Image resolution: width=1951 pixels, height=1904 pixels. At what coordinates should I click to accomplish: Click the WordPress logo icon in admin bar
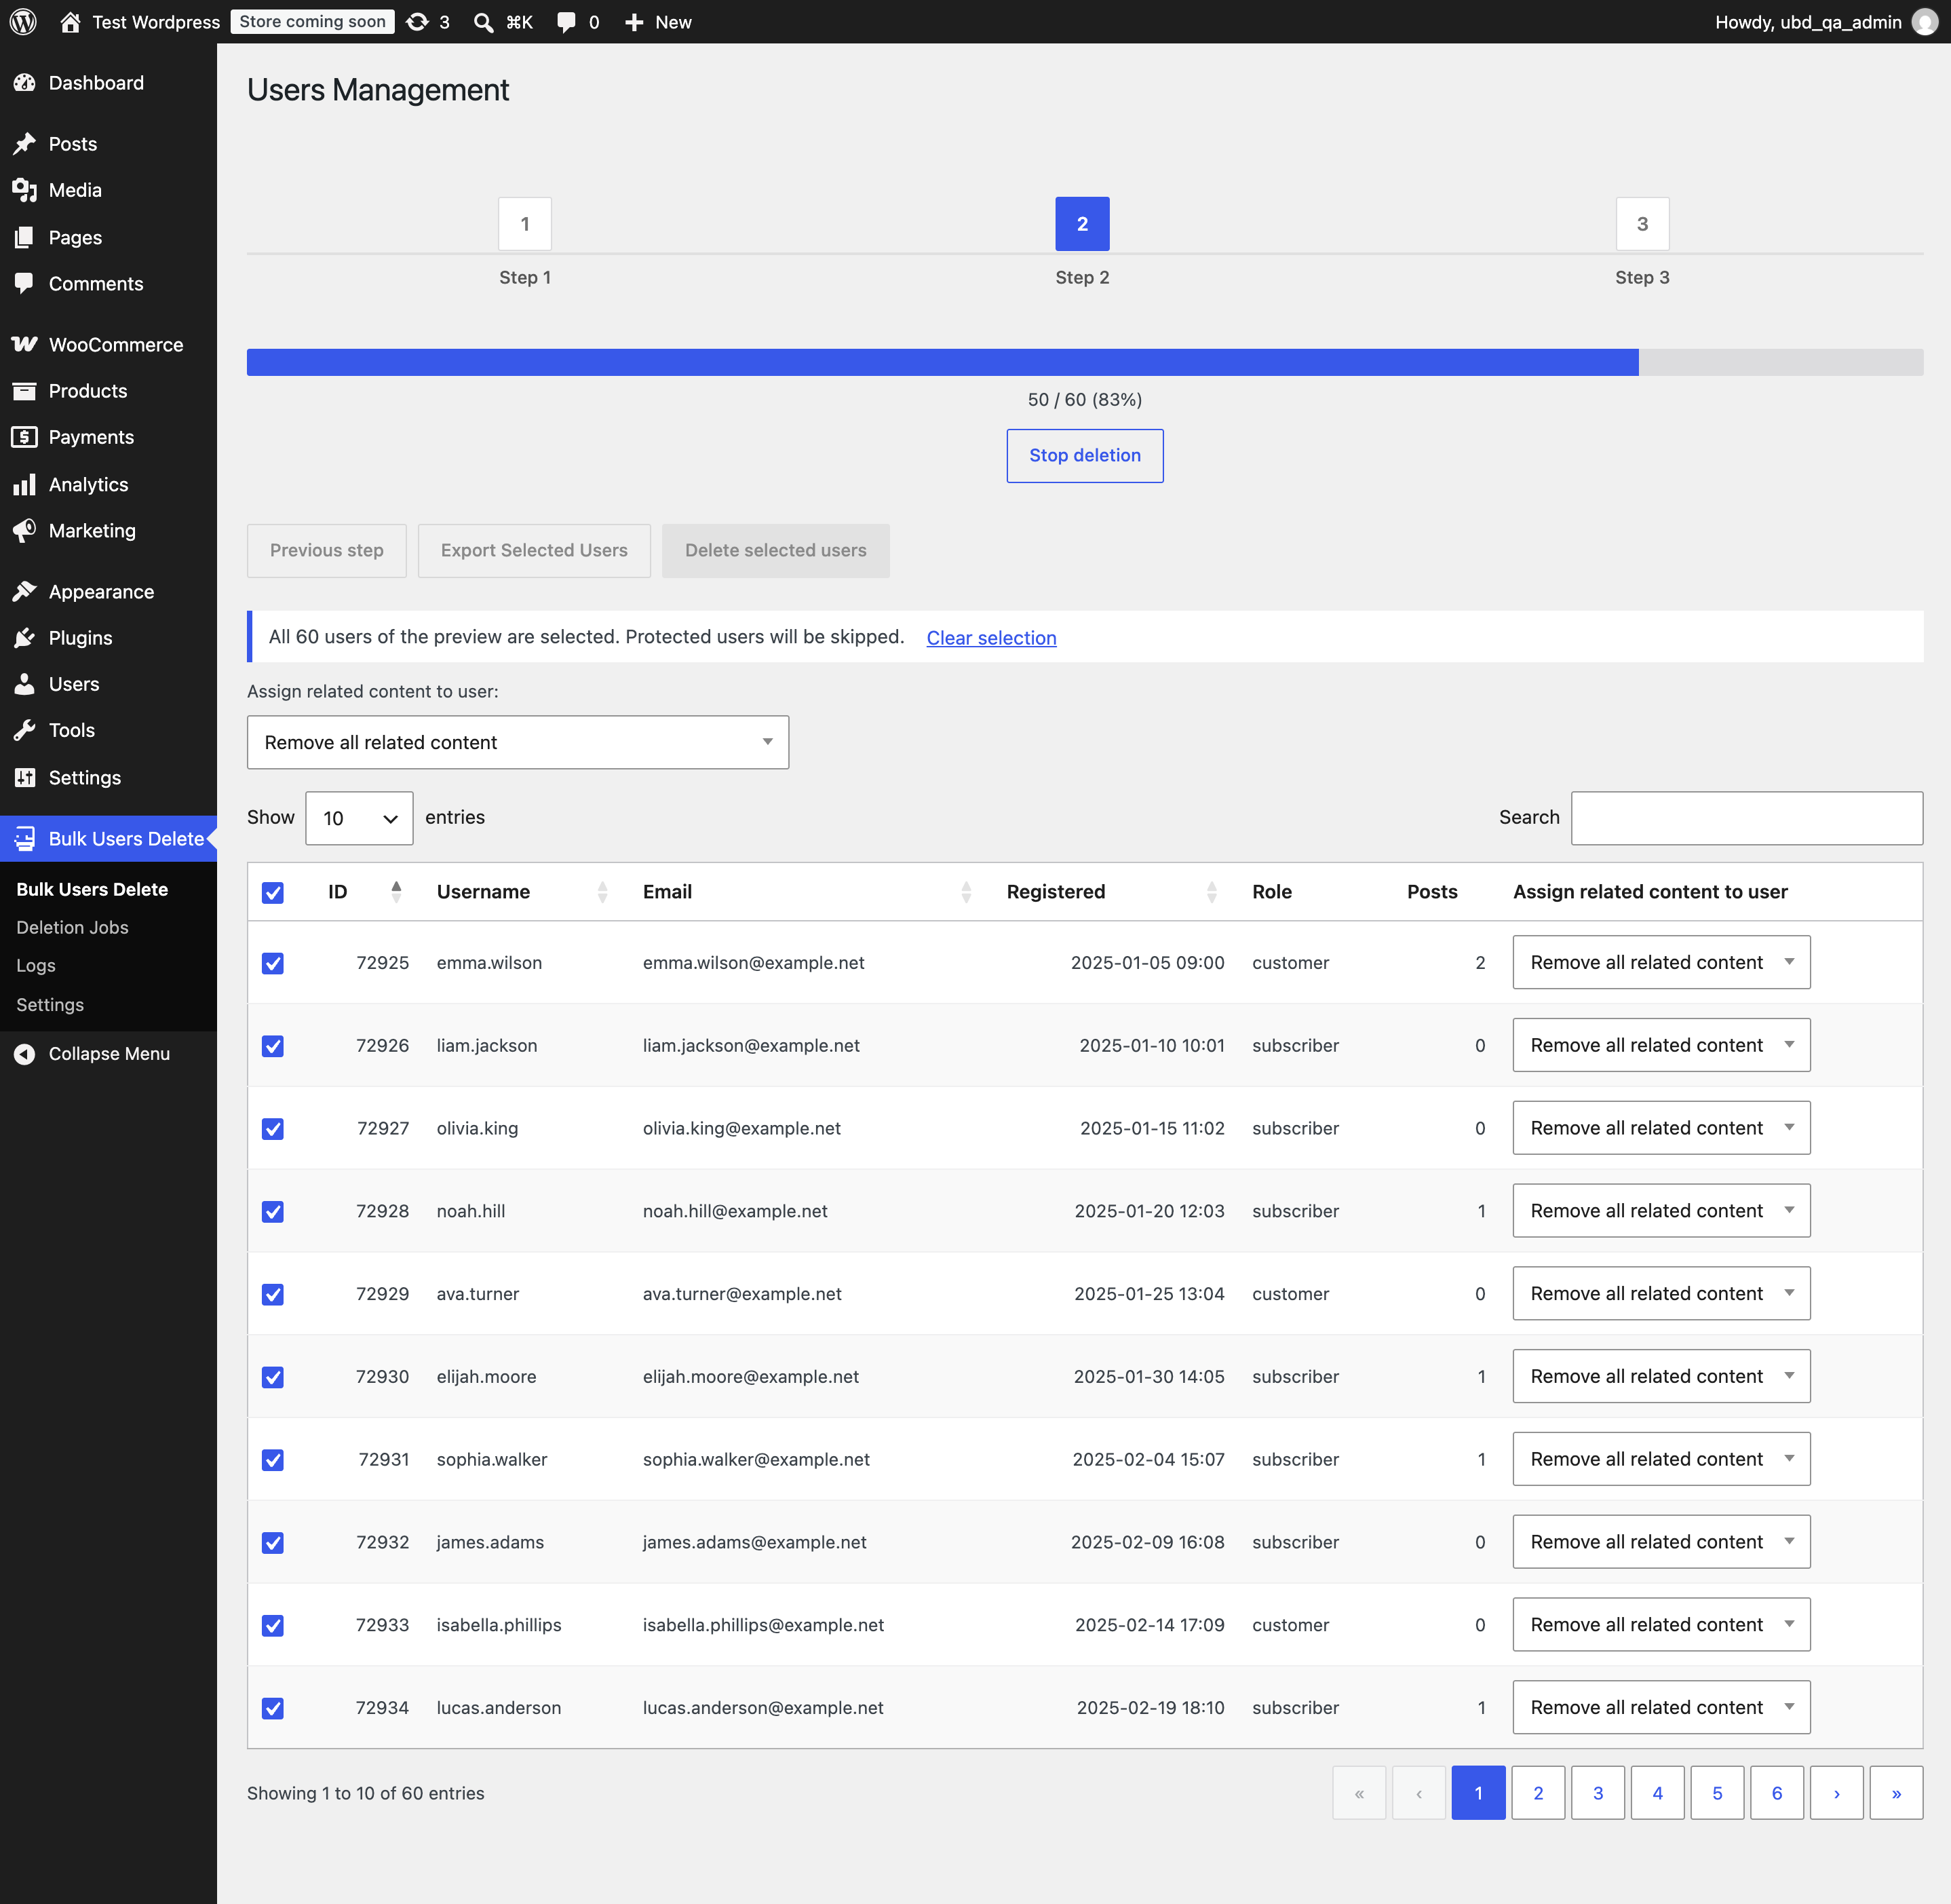click(x=24, y=22)
